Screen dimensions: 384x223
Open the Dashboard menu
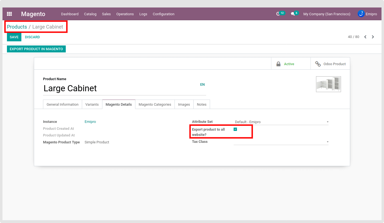(70, 14)
